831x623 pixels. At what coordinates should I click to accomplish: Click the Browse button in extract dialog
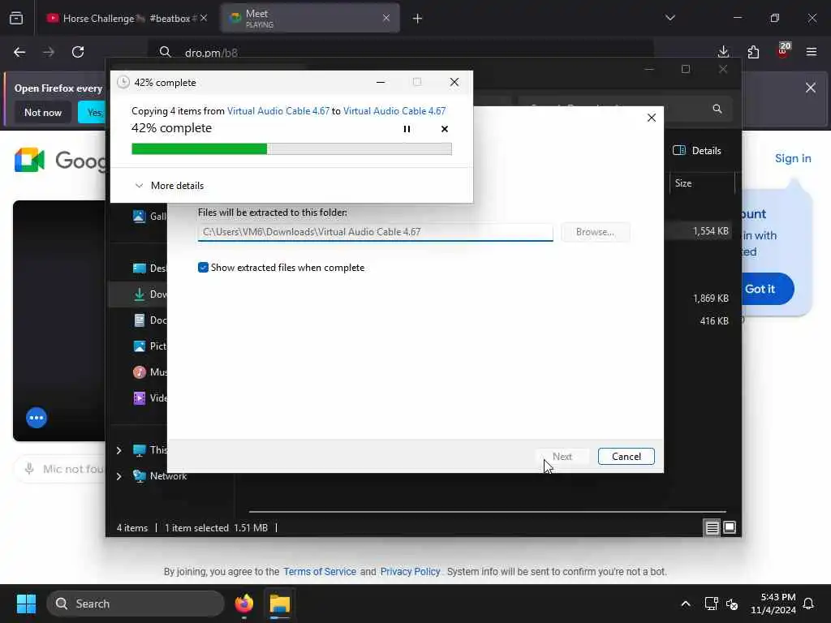(595, 232)
